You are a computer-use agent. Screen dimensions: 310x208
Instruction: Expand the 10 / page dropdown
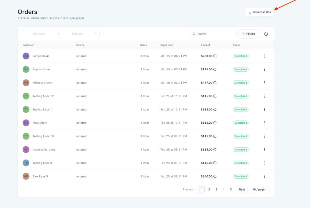coord(260,189)
